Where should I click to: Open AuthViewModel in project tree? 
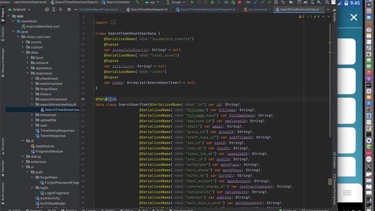(50, 203)
